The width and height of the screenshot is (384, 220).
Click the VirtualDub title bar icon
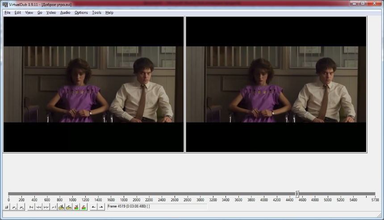tap(5, 4)
